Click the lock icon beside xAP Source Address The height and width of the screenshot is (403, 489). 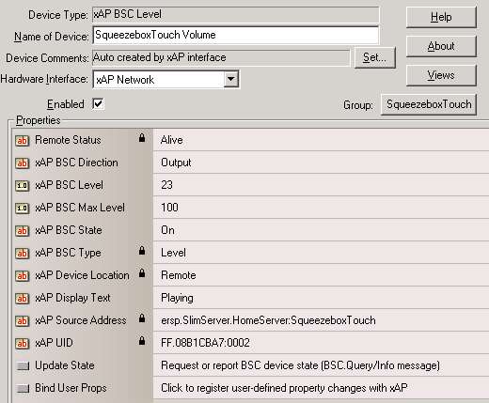142,318
